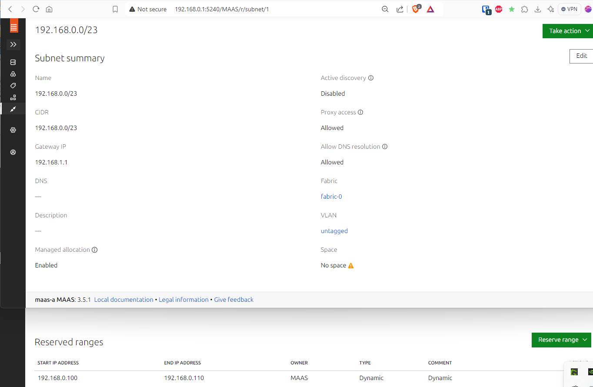Click the Edit button for Subnet summary
The width and height of the screenshot is (593, 387).
581,56
